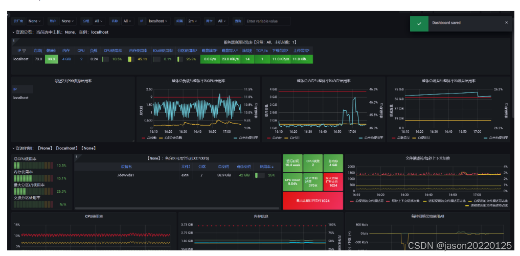Sort the overview table by the TCP_tw column header

pyautogui.click(x=262, y=51)
